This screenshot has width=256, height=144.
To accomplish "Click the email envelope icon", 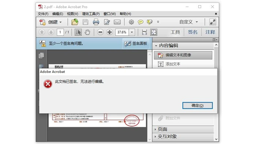I will (117, 22).
